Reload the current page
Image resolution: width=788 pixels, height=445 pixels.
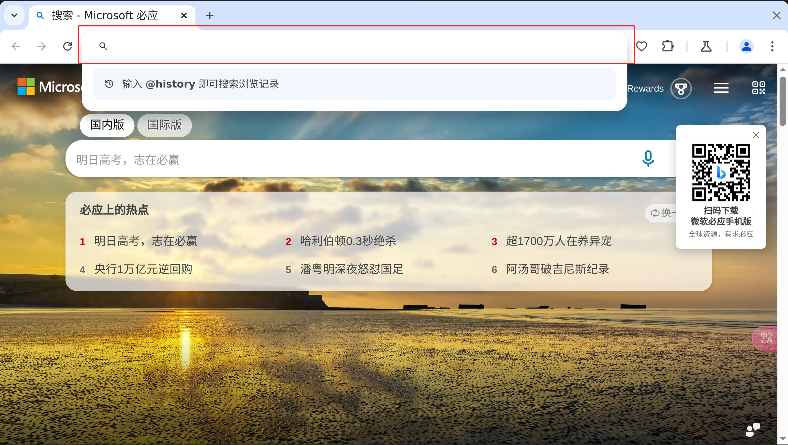click(x=67, y=47)
